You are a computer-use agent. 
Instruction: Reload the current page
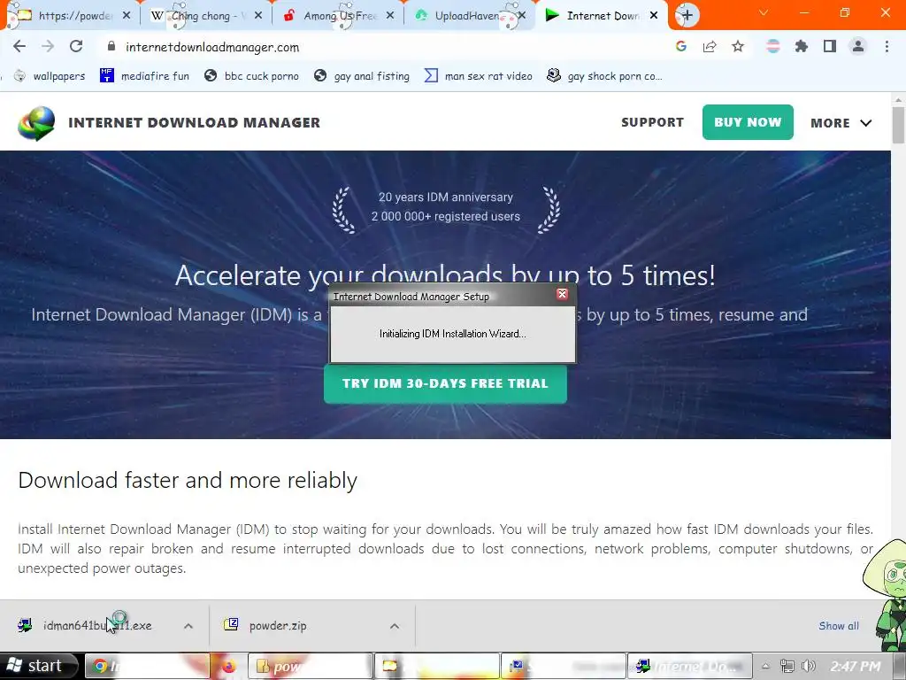point(76,46)
